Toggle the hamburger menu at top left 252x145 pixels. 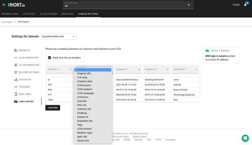point(4,4)
